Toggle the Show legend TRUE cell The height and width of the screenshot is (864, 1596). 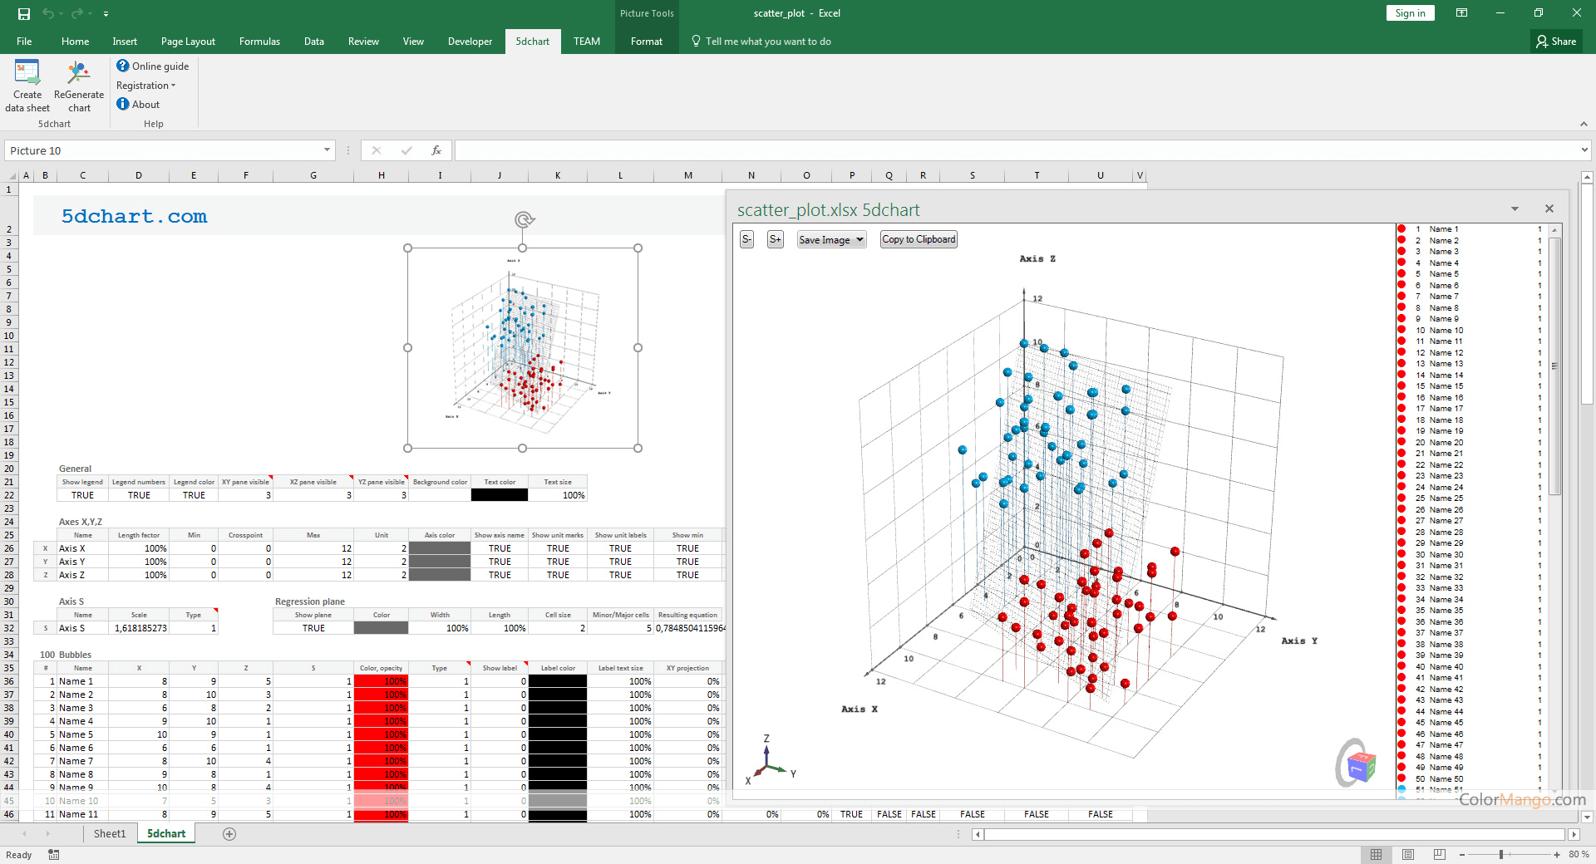82,495
